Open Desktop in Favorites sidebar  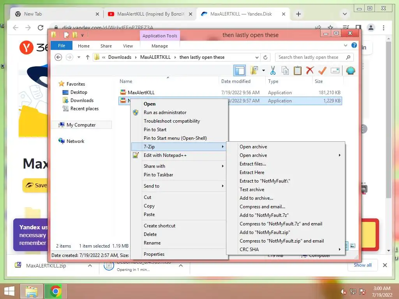[79, 92]
